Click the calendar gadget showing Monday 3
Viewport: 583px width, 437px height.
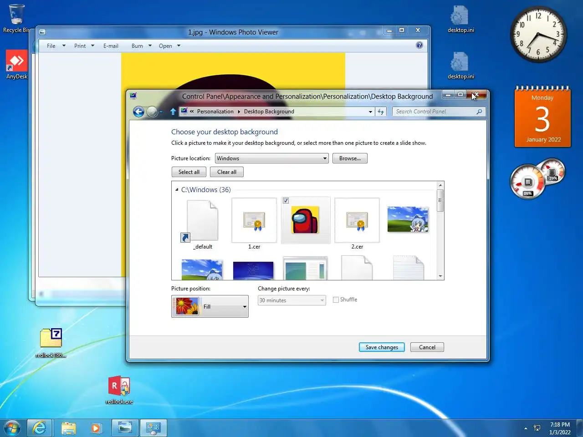[x=542, y=117]
